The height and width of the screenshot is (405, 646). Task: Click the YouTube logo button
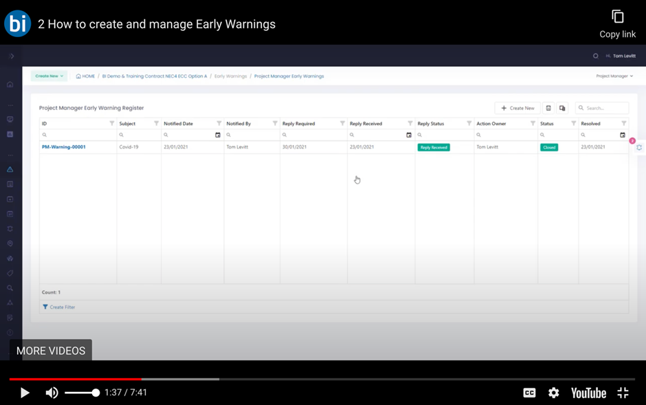(588, 393)
